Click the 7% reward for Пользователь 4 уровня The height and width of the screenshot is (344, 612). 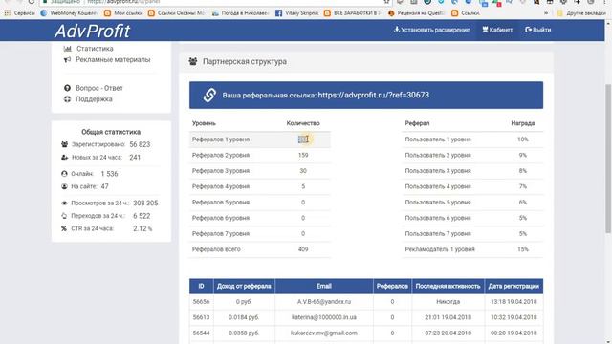(x=523, y=186)
